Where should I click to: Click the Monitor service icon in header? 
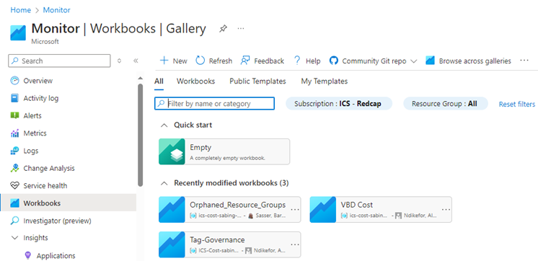18,32
